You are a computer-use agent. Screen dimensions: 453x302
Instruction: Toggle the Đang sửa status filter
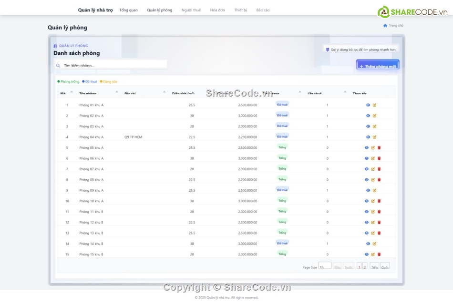109,81
